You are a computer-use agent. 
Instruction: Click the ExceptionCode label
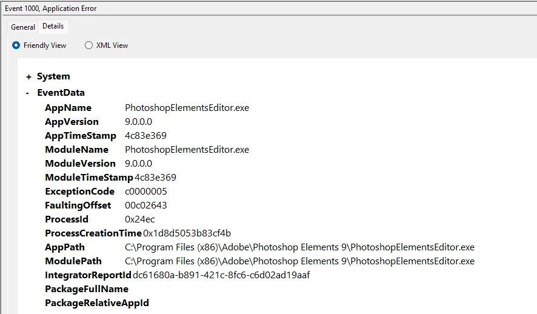pos(80,192)
